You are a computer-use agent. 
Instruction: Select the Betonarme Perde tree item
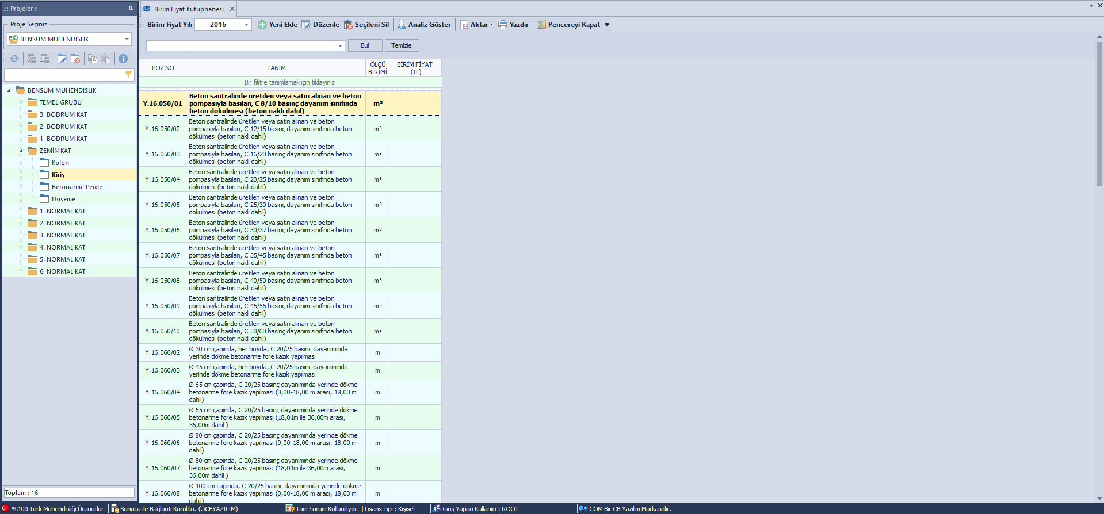[77, 187]
